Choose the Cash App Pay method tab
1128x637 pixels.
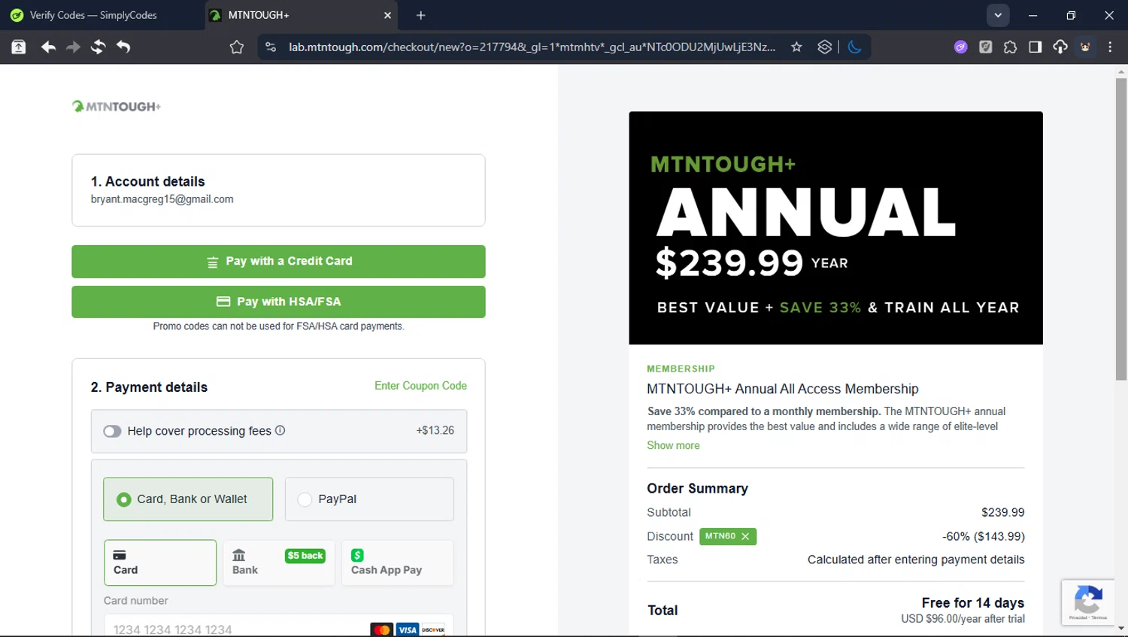point(398,563)
